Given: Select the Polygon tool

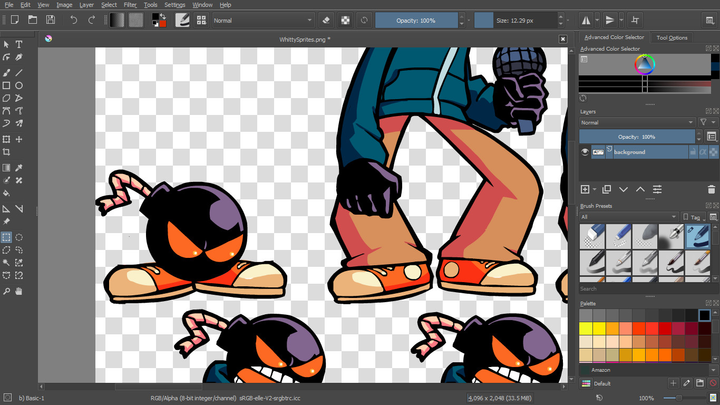Looking at the screenshot, I should (x=6, y=98).
